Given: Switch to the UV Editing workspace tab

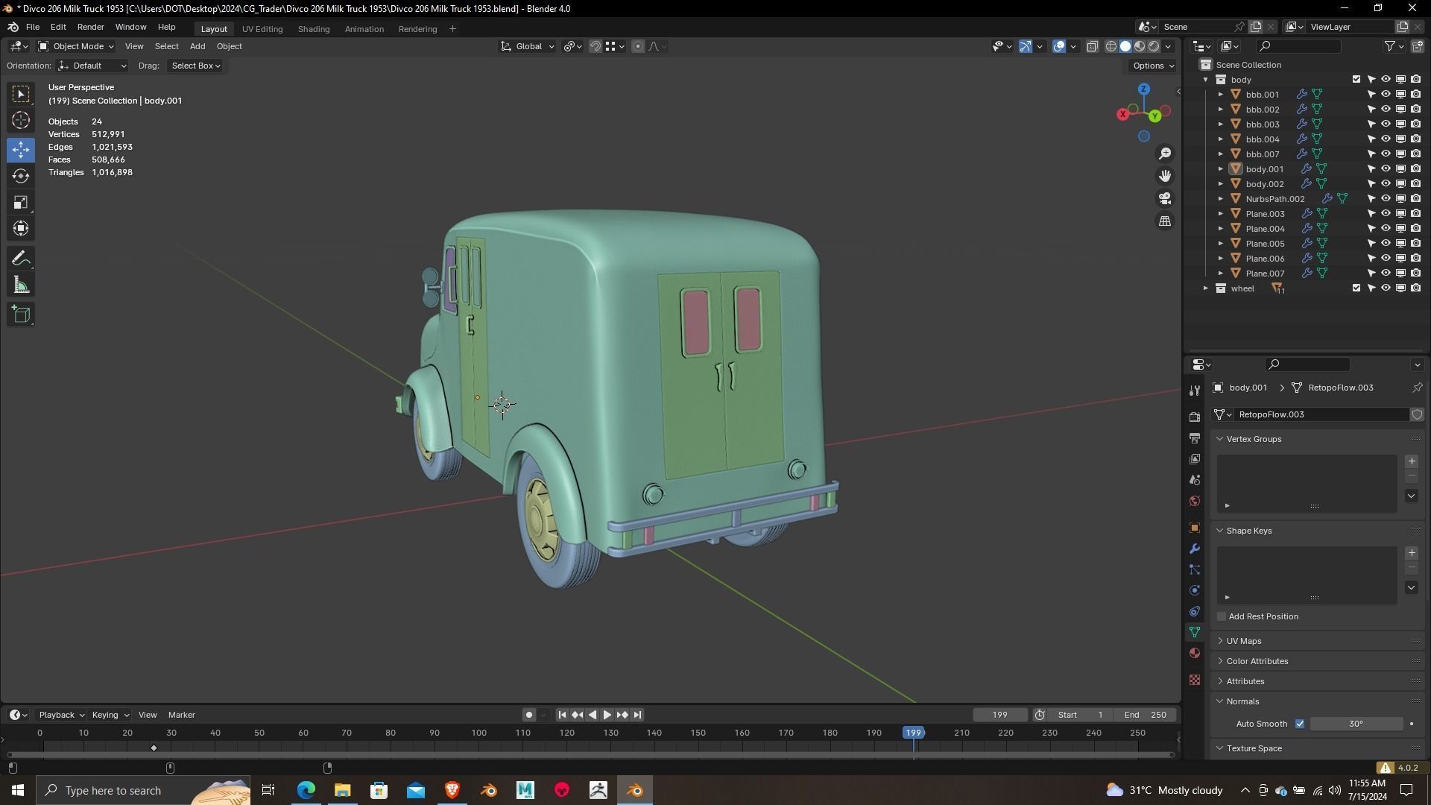Looking at the screenshot, I should [262, 29].
